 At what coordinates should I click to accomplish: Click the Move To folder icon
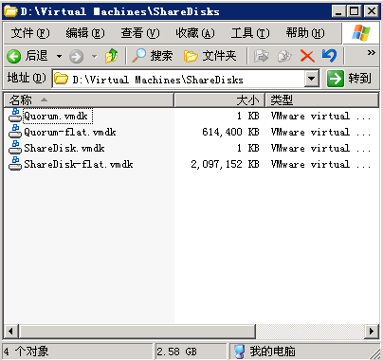(262, 56)
